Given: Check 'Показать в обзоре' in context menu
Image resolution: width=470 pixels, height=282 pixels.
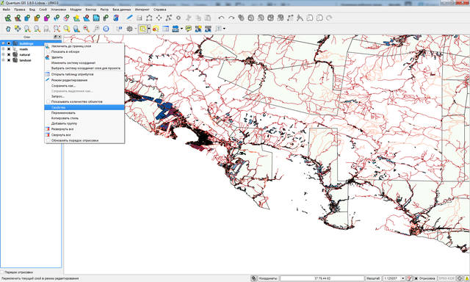Looking at the screenshot, I should pos(48,51).
